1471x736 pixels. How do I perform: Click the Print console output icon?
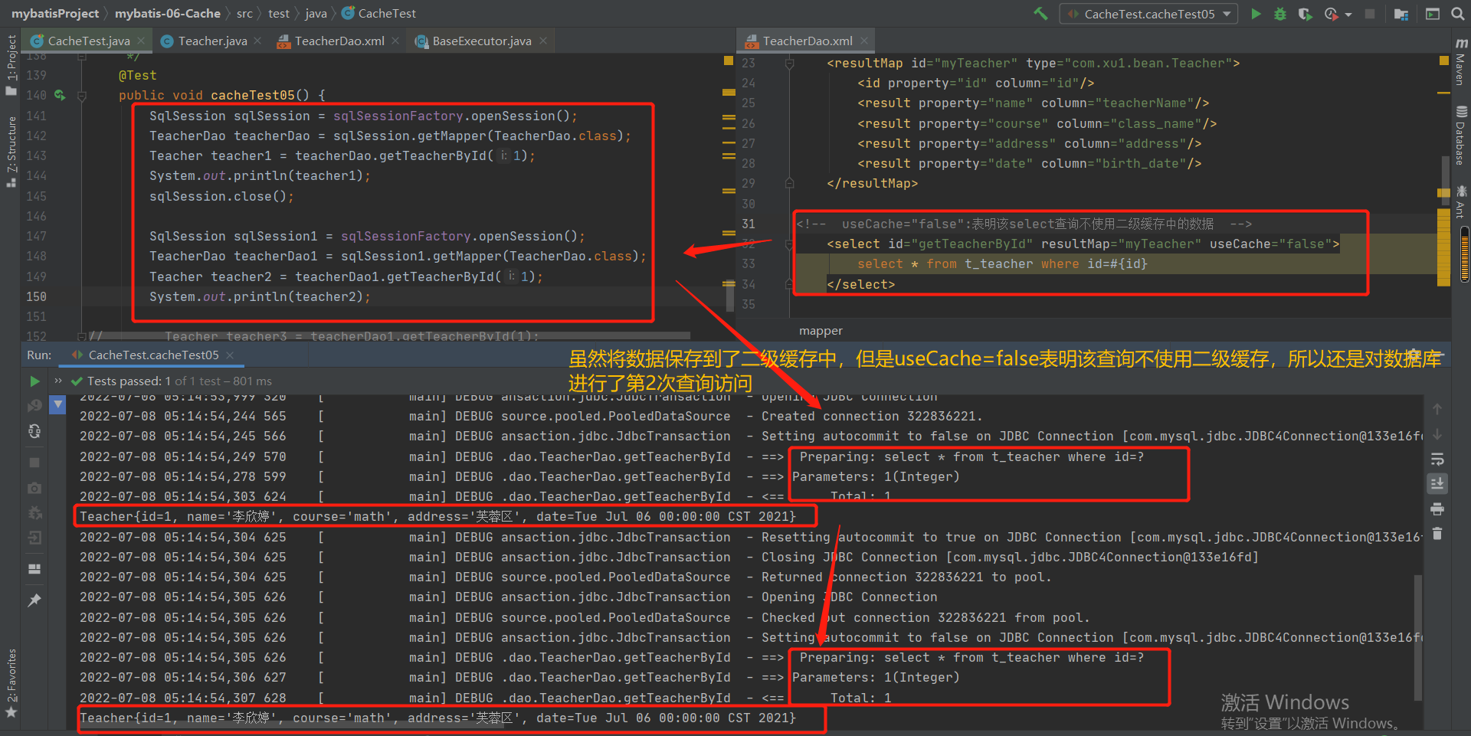tap(1437, 509)
